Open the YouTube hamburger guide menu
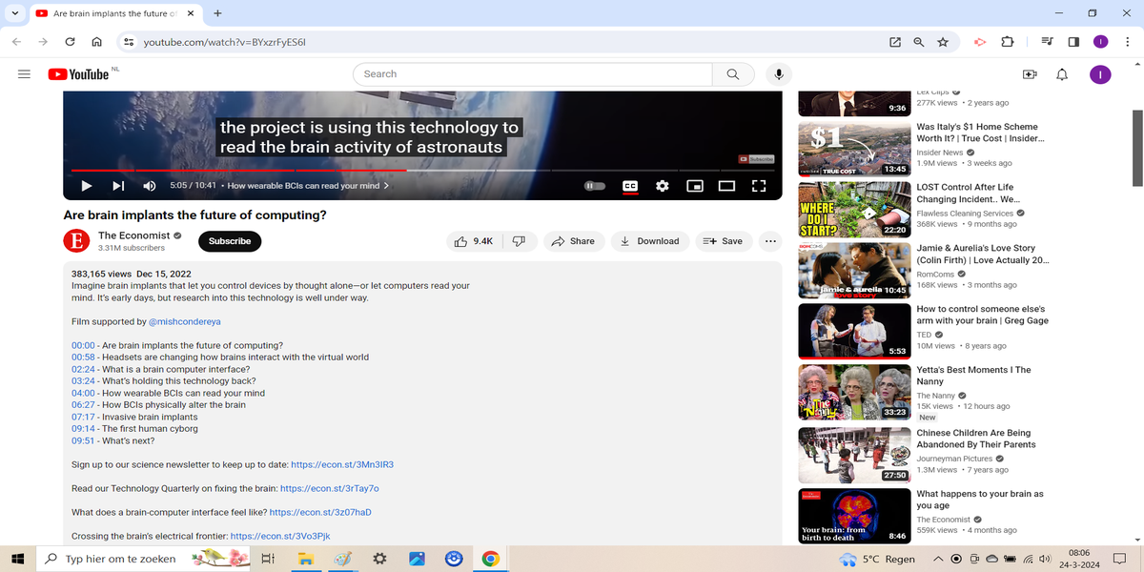The image size is (1144, 572). point(24,73)
